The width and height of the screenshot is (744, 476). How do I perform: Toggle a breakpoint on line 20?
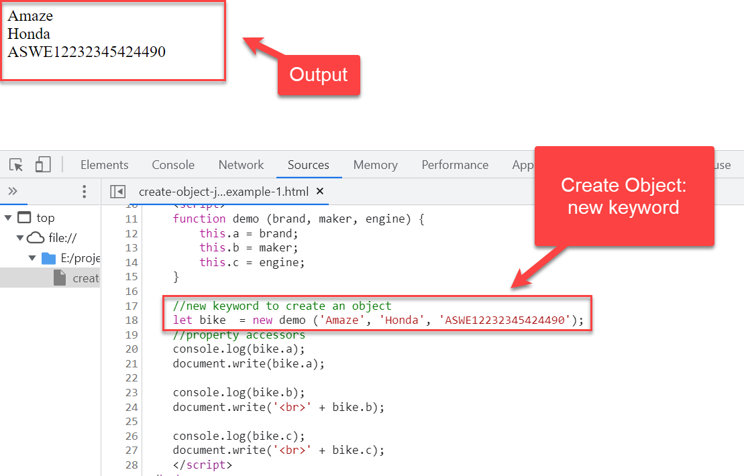click(x=131, y=349)
